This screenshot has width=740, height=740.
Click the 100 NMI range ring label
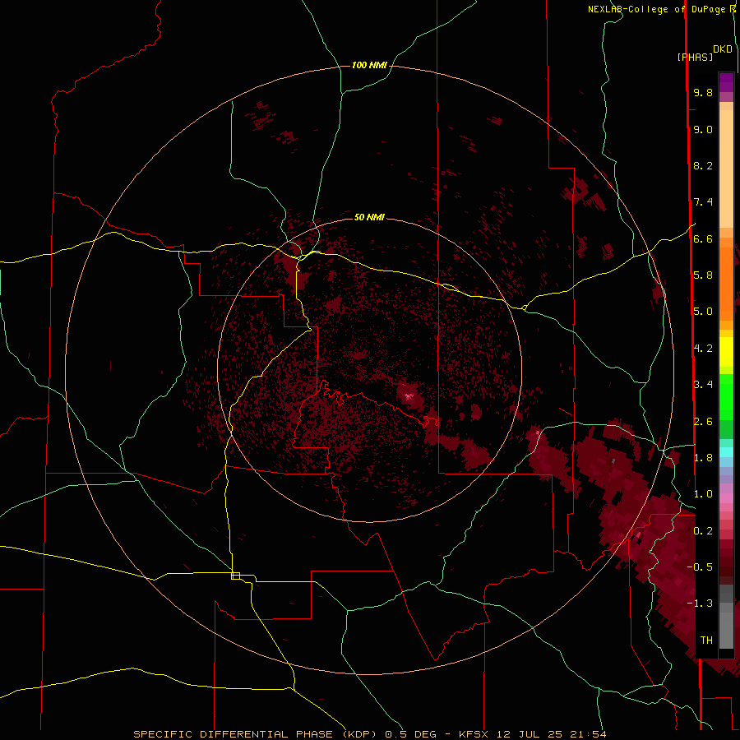(369, 65)
